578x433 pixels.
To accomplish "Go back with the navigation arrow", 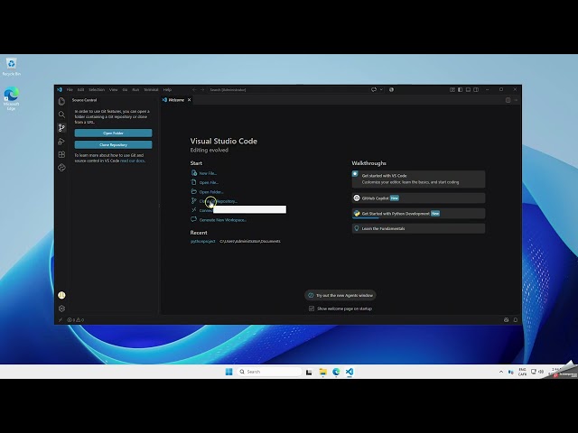I will click(194, 89).
